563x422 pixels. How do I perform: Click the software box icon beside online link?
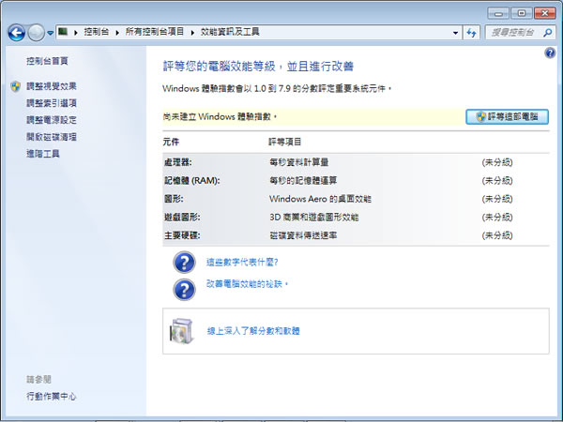pyautogui.click(x=181, y=331)
